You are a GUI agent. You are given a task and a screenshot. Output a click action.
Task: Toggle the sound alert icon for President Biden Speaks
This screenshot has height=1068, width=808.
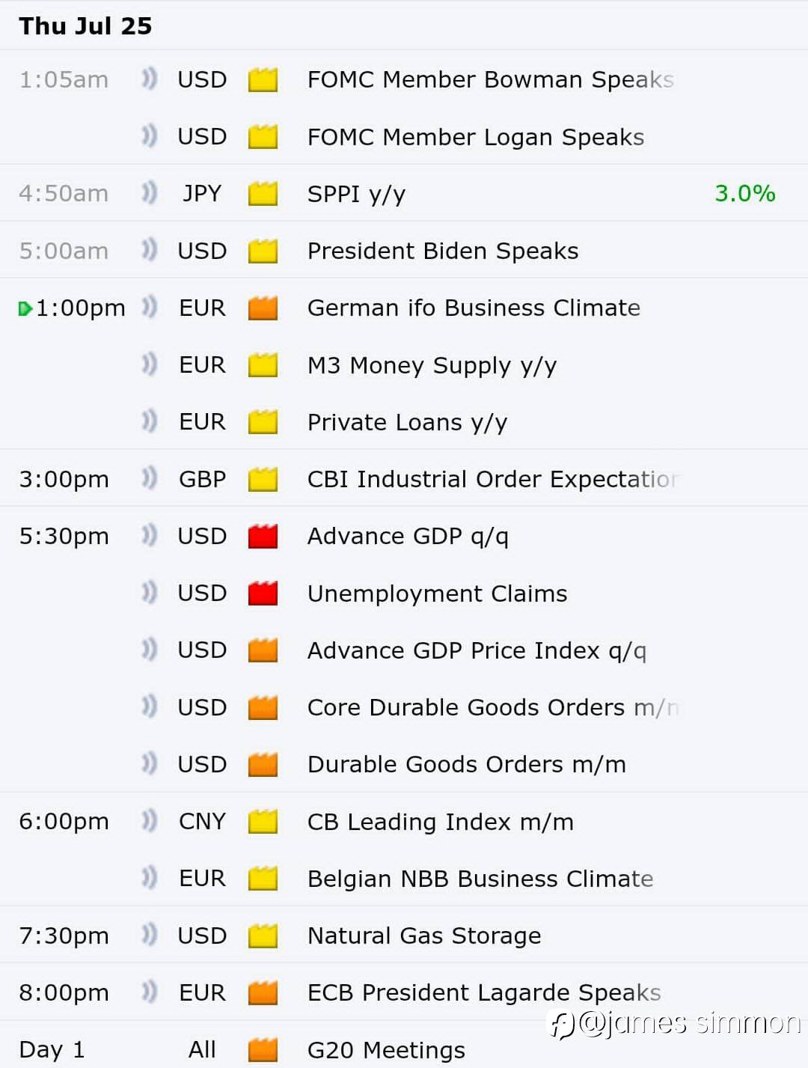150,251
